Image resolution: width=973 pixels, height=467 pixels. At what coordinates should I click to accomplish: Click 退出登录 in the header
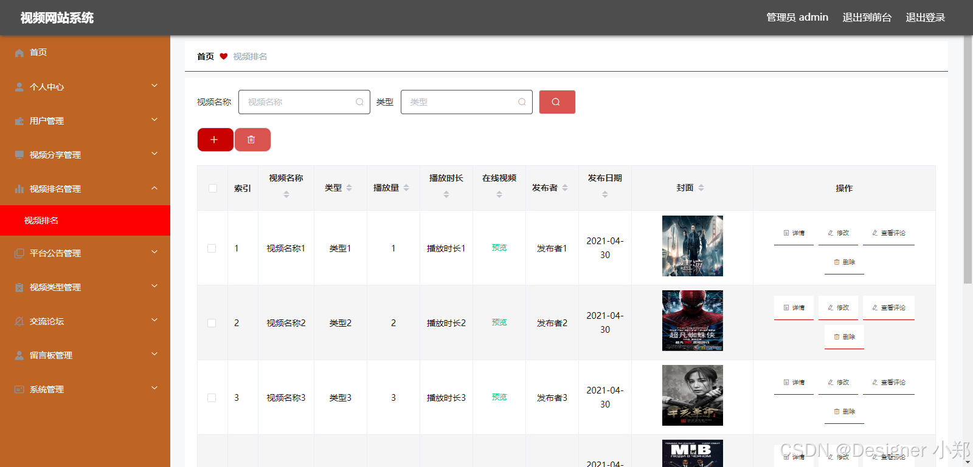pos(926,18)
